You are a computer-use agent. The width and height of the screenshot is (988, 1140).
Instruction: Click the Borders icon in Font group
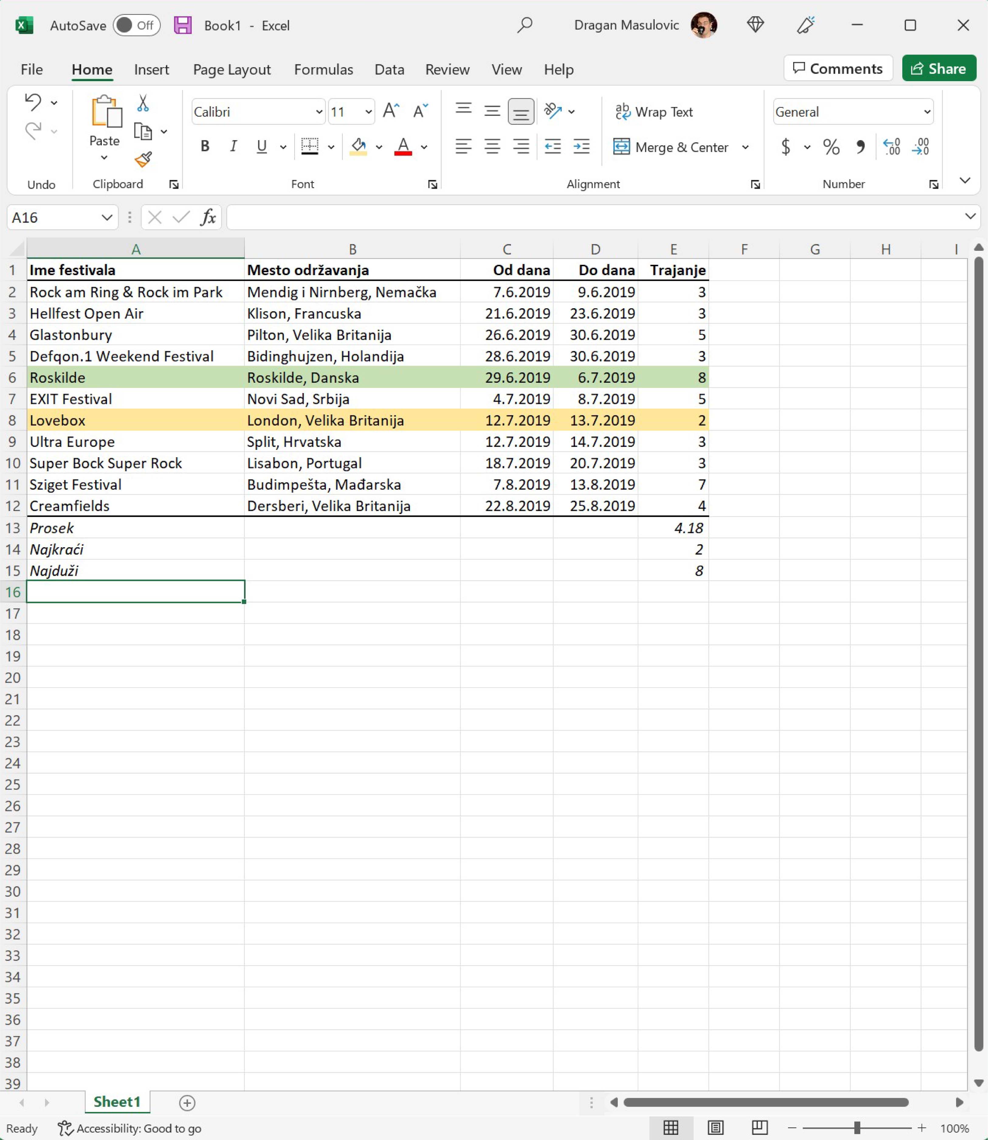[310, 146]
